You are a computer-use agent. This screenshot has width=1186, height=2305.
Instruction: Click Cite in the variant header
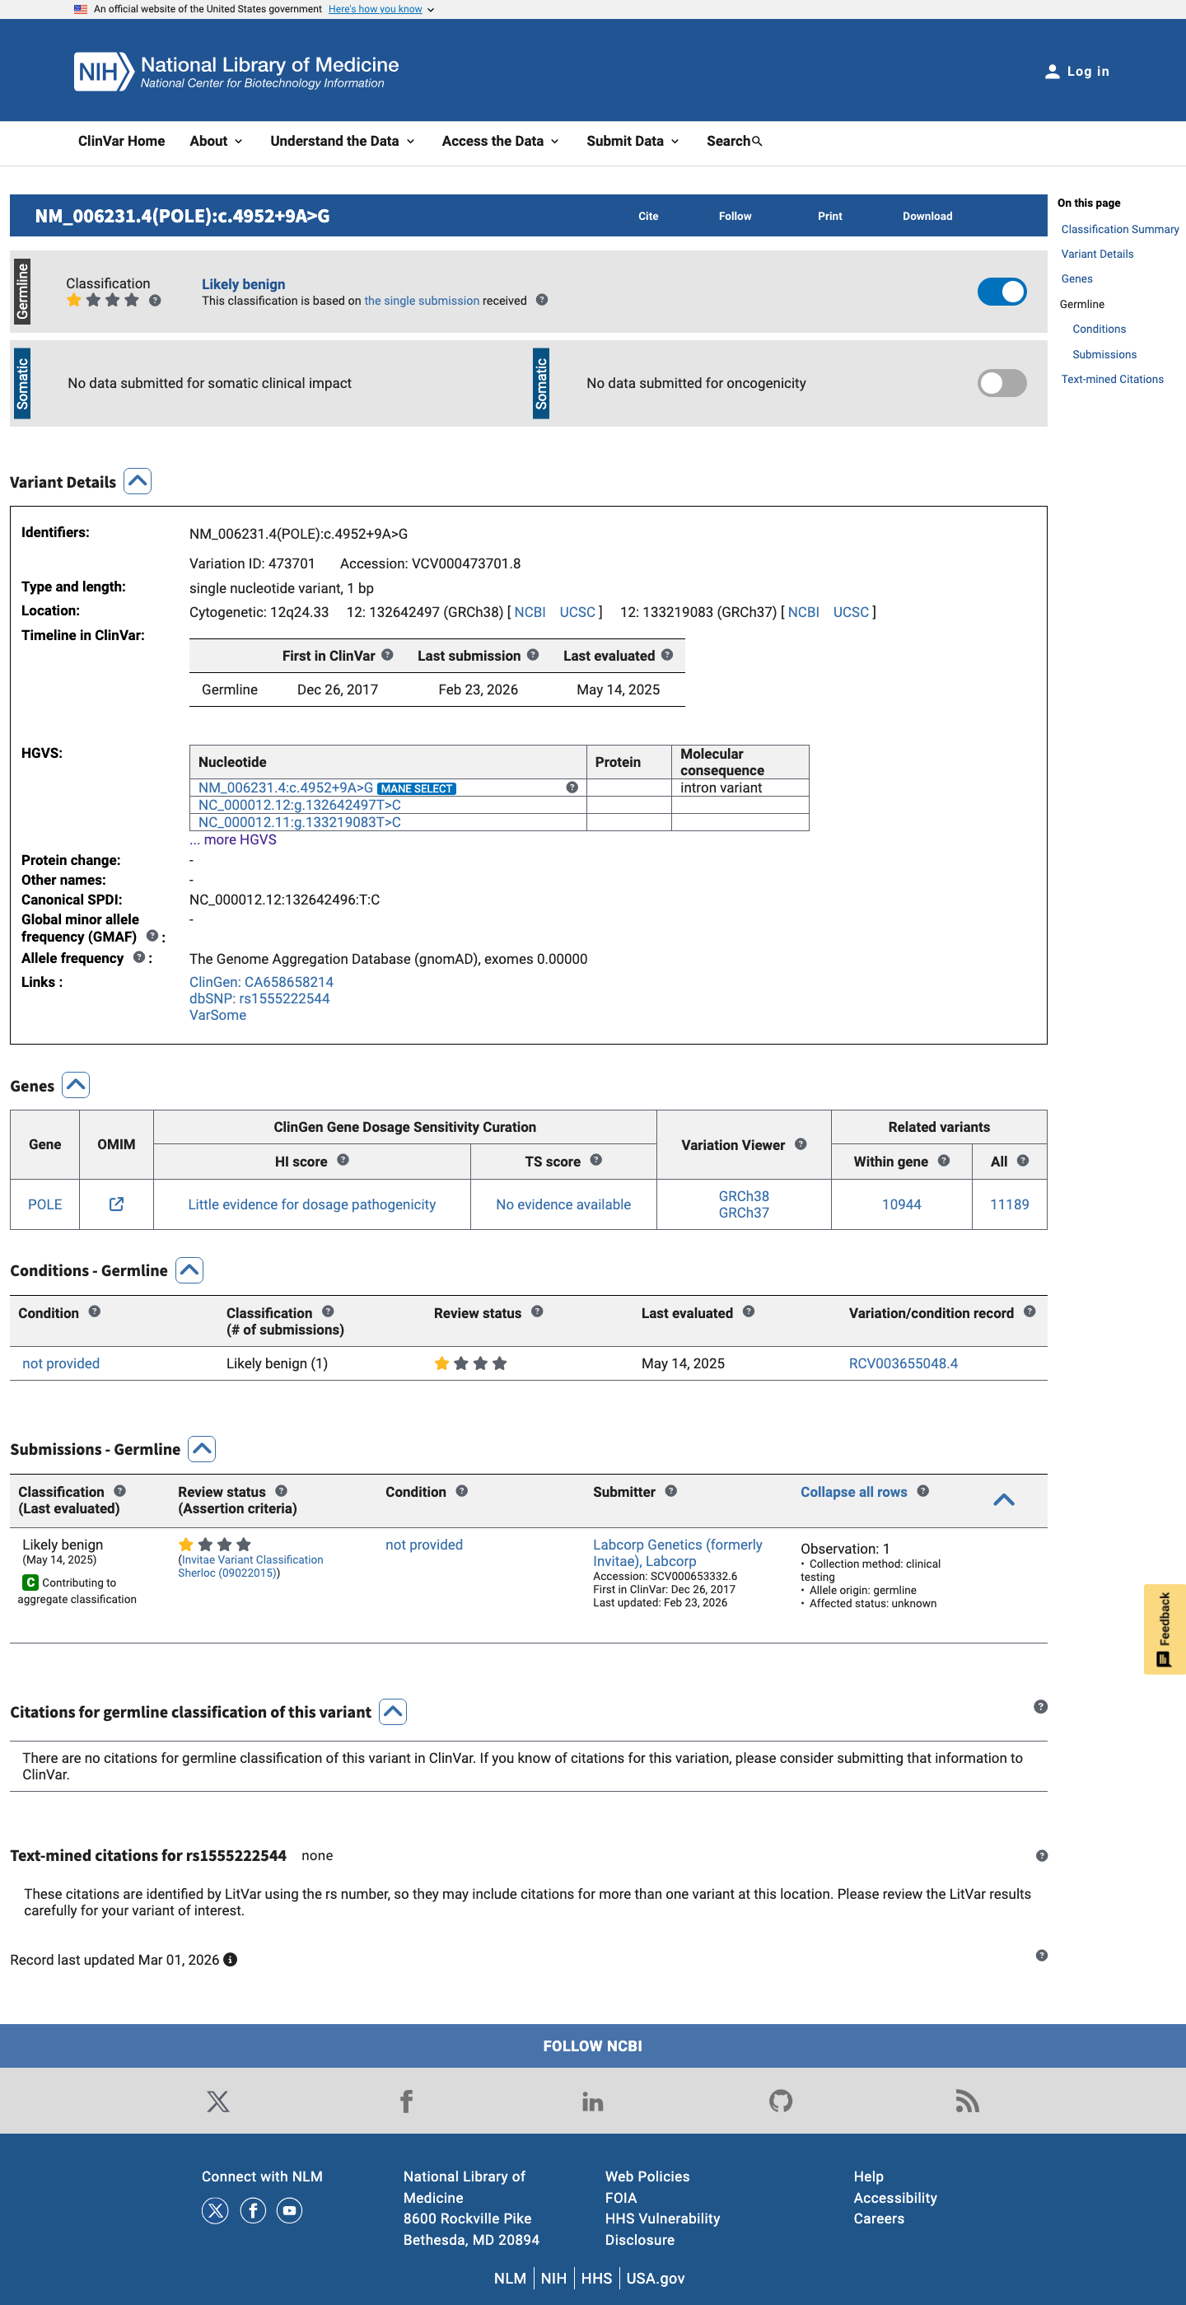click(648, 217)
